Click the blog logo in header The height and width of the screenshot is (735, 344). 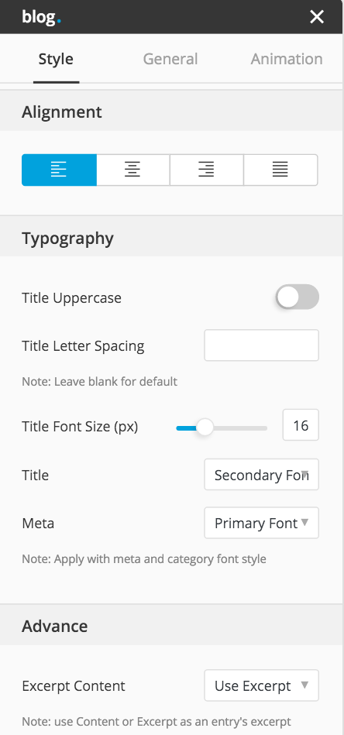pos(41,17)
